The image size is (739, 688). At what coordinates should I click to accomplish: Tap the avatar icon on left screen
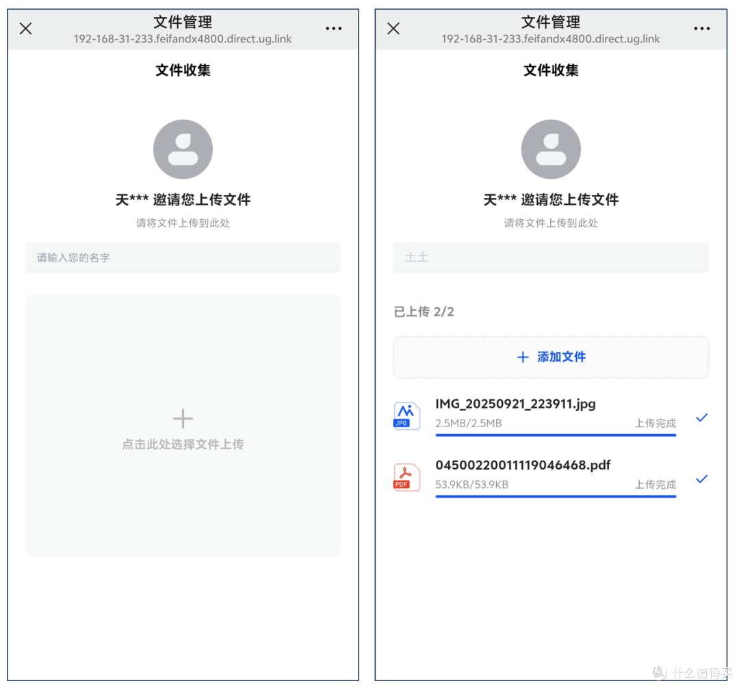click(x=183, y=149)
